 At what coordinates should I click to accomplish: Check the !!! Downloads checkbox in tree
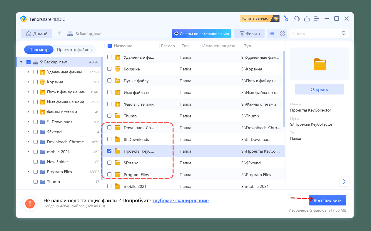click(x=36, y=122)
